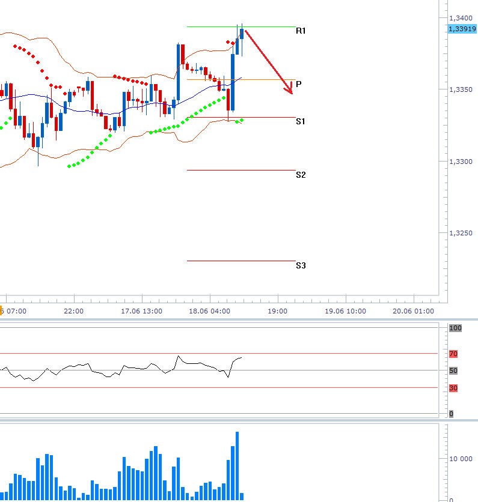
Task: Click the 17.06 13:00 time label
Action: [141, 311]
